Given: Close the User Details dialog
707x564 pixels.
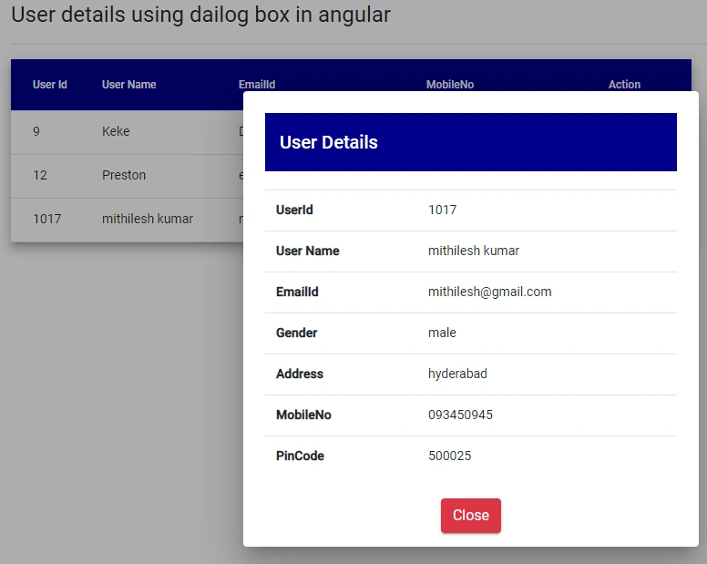Looking at the screenshot, I should [471, 516].
